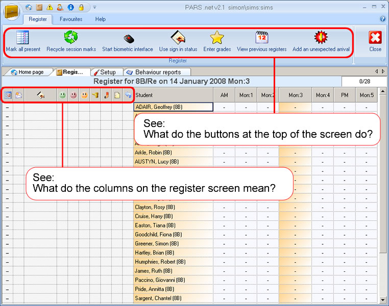
Task: Click the yellow note page column header icon
Action: tap(117, 95)
